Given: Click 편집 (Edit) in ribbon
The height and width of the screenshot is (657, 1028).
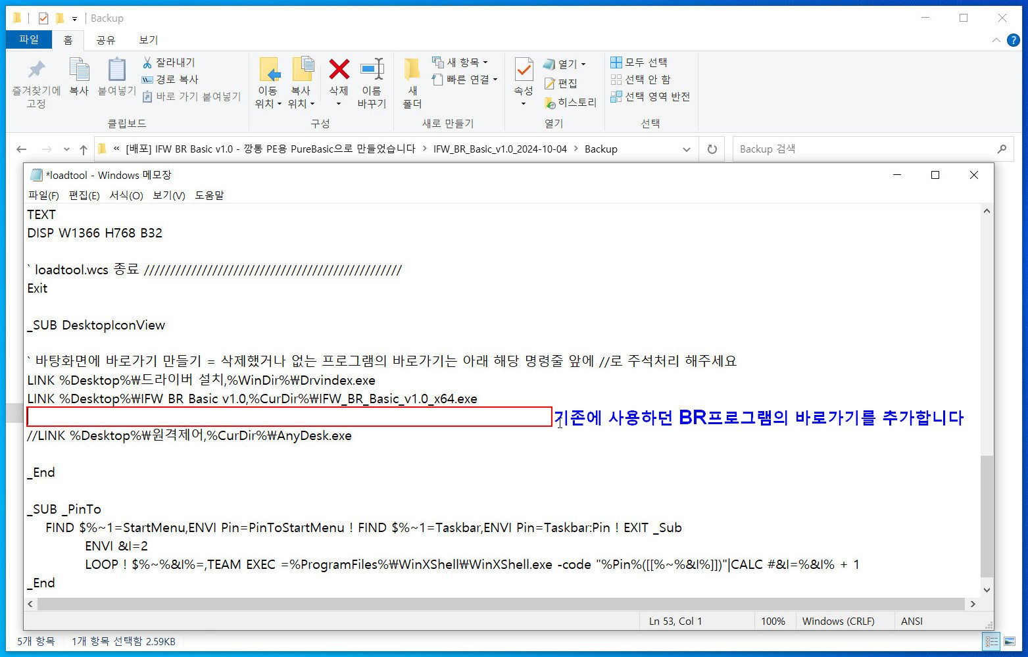Looking at the screenshot, I should coord(561,84).
